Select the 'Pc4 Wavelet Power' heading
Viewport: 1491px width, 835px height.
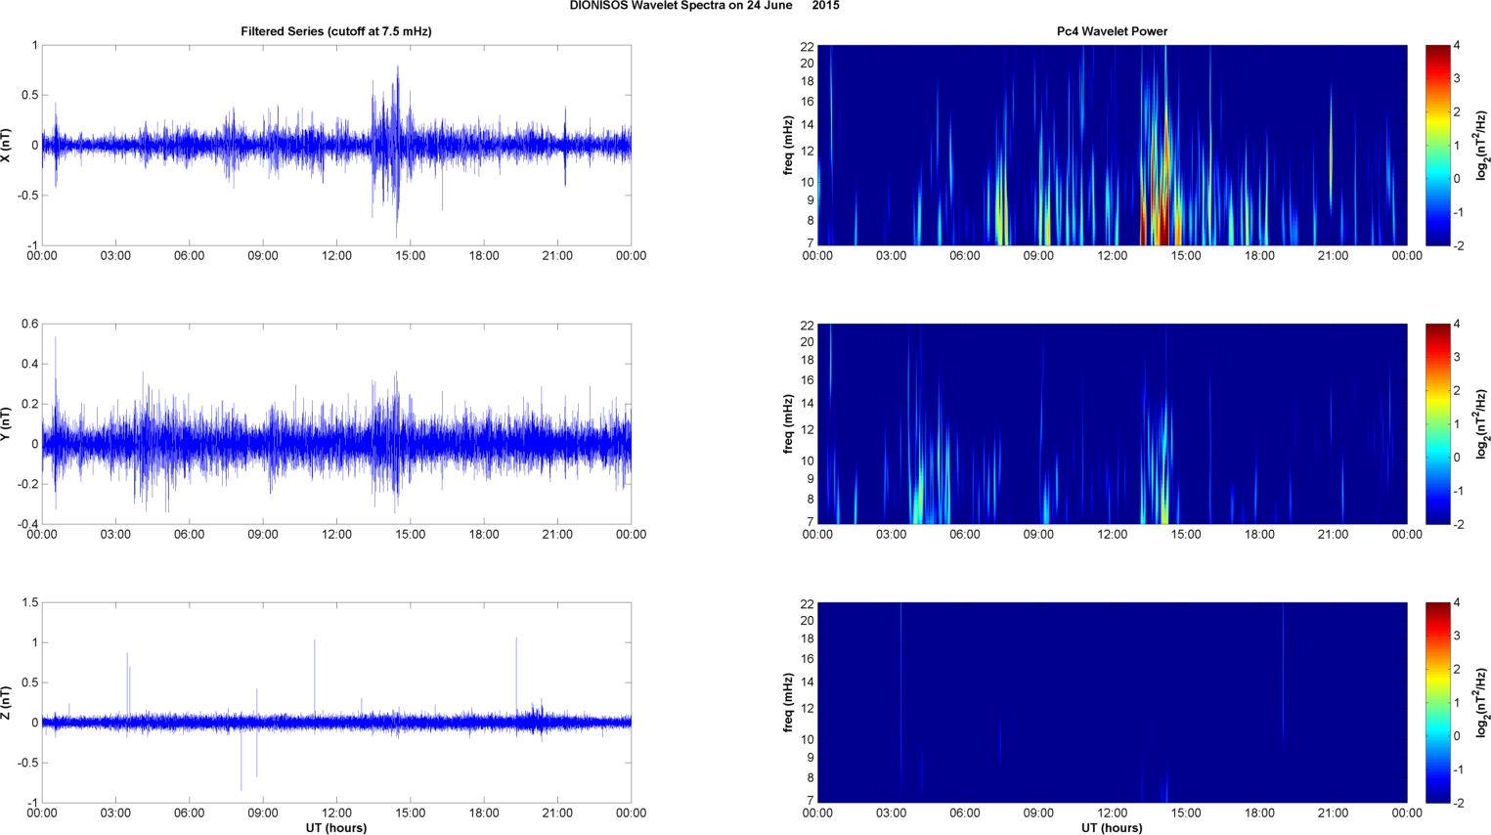tap(1112, 31)
